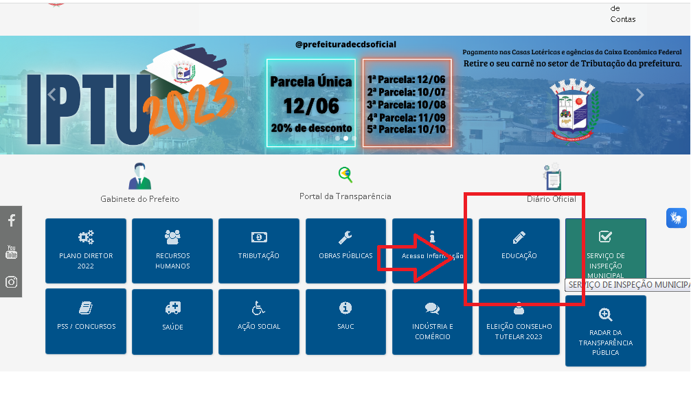Image resolution: width=691 pixels, height=403 pixels.
Task: Click the Diário Oficial document icon
Action: [x=552, y=177]
